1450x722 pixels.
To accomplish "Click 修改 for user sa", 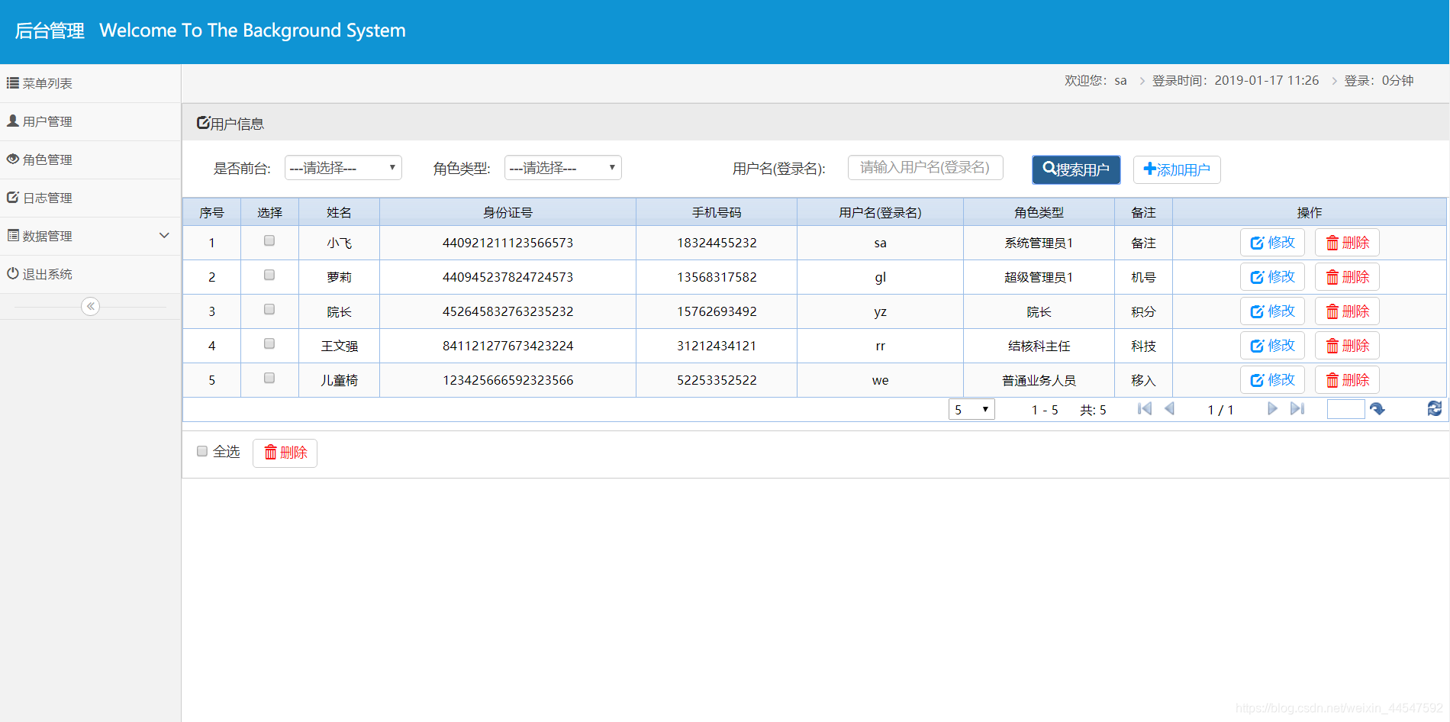I will tap(1272, 243).
